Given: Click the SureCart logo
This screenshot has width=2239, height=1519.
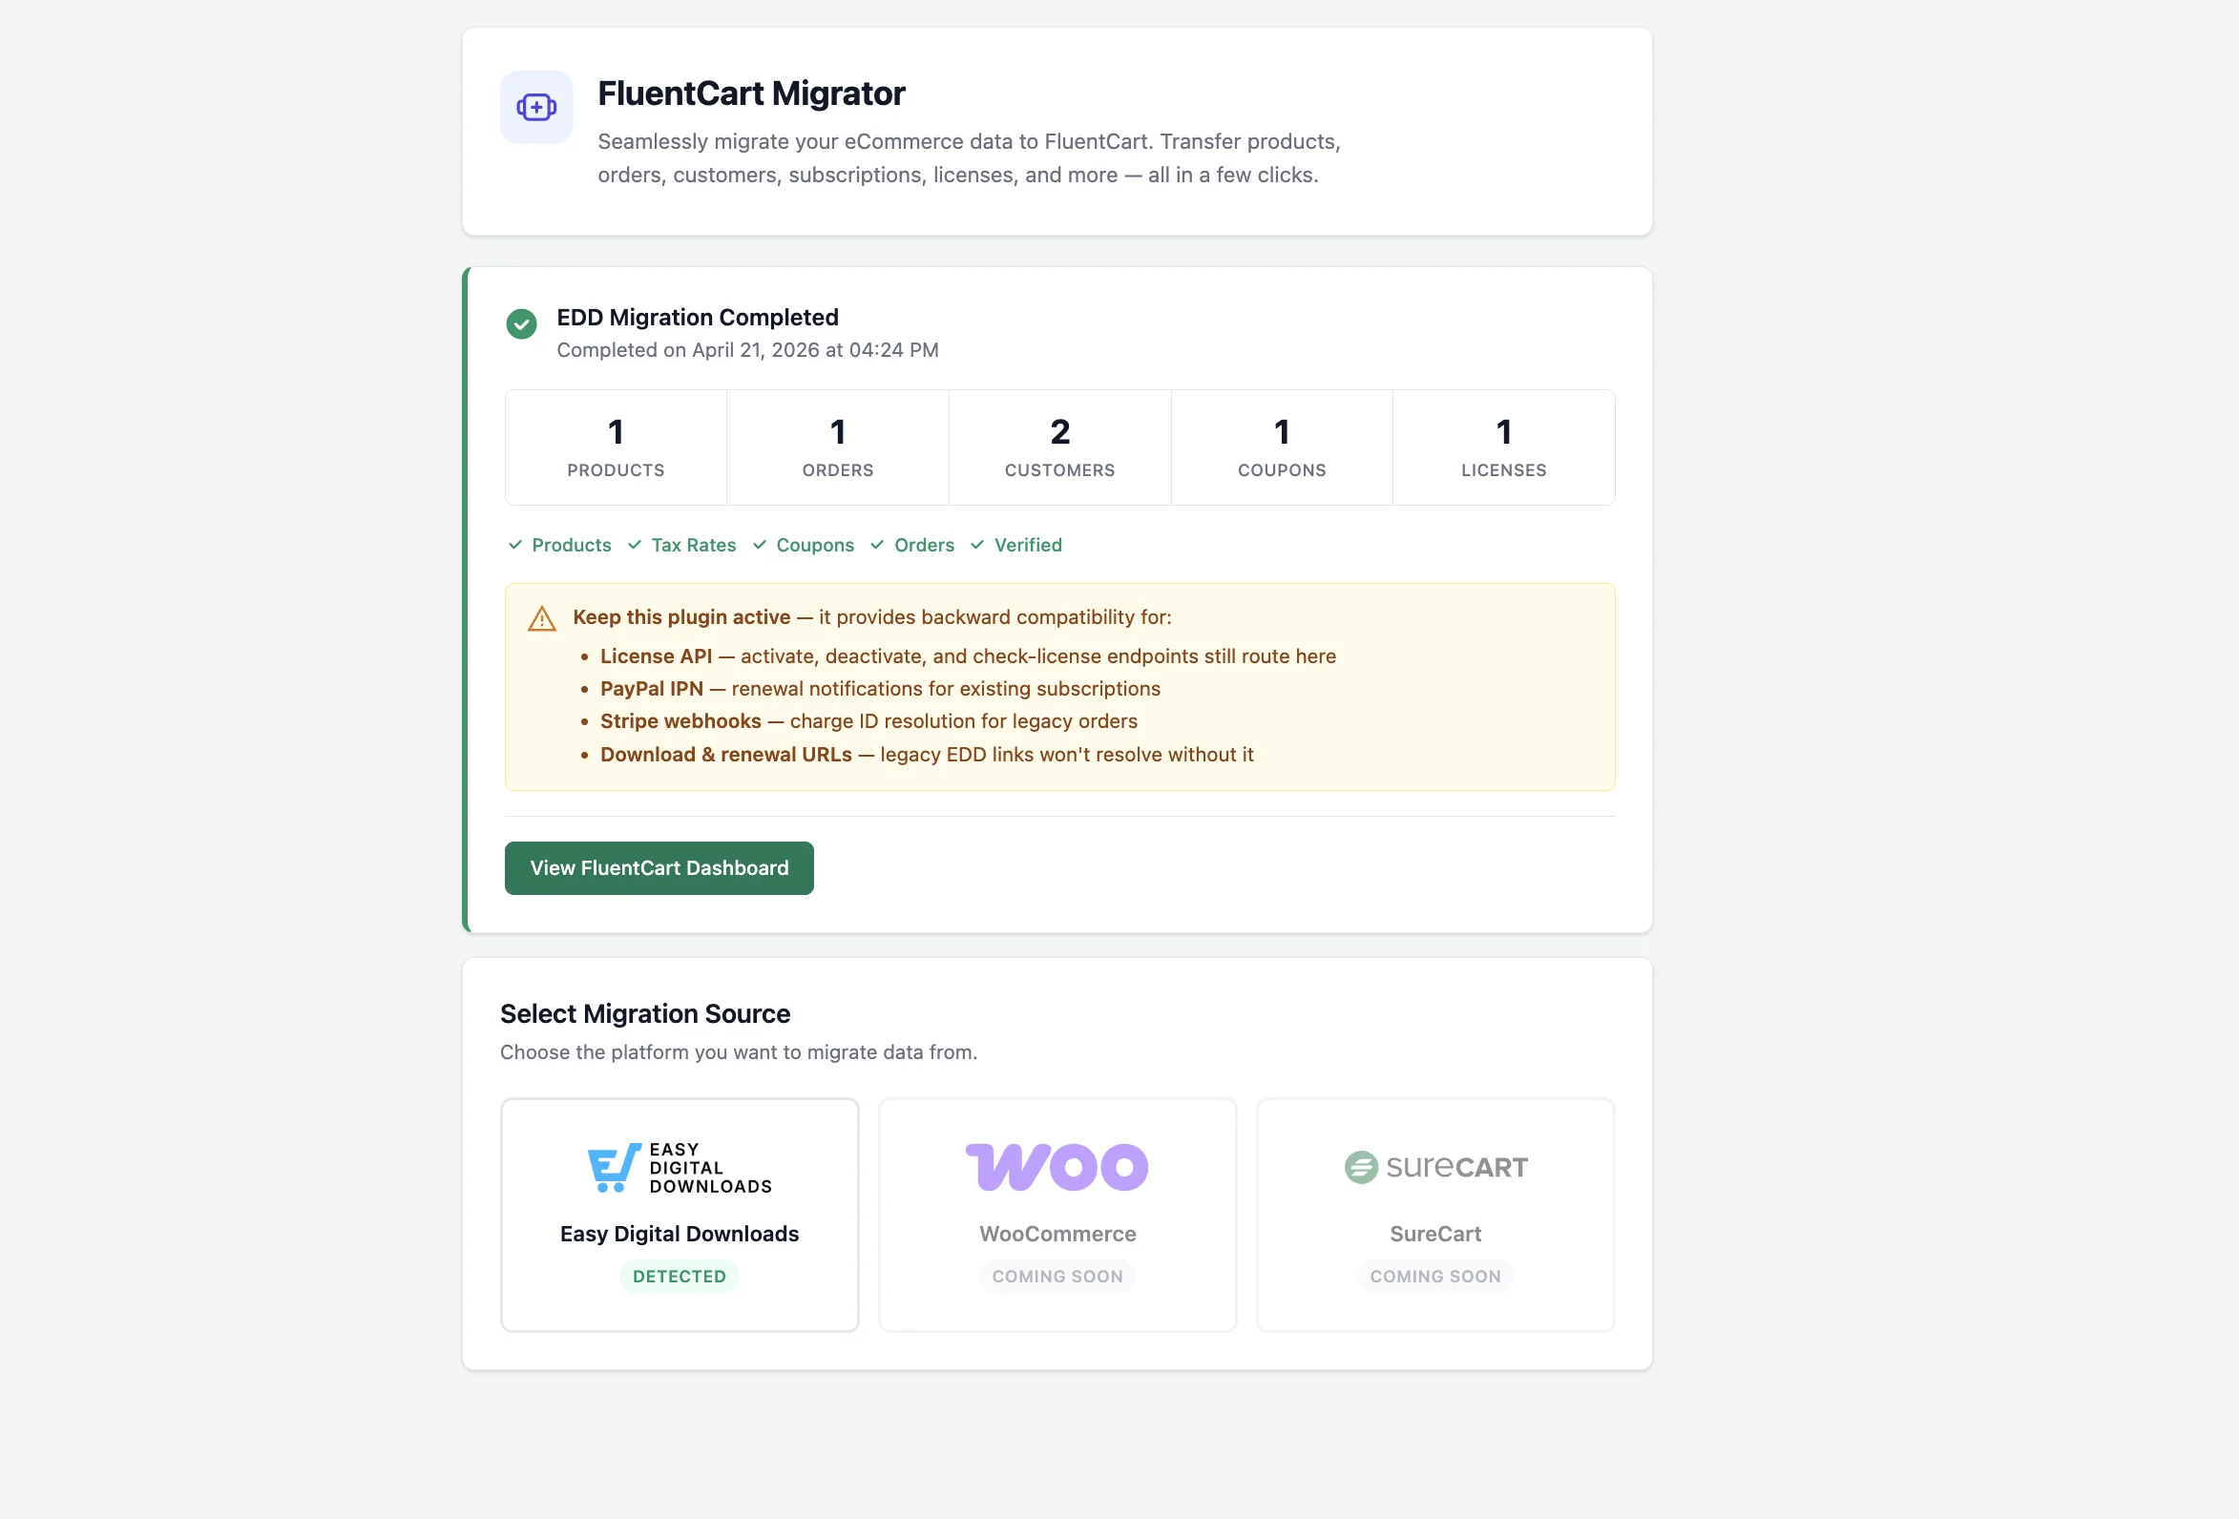Looking at the screenshot, I should (x=1434, y=1167).
